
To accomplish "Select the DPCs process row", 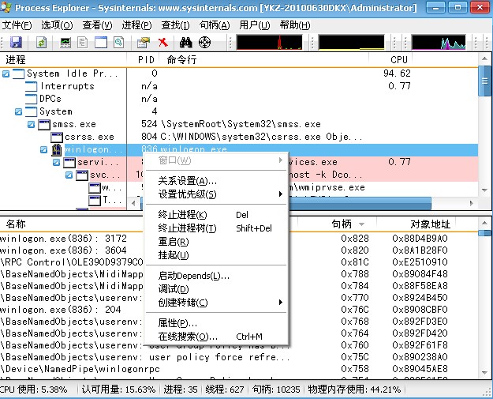I will [x=239, y=99].
